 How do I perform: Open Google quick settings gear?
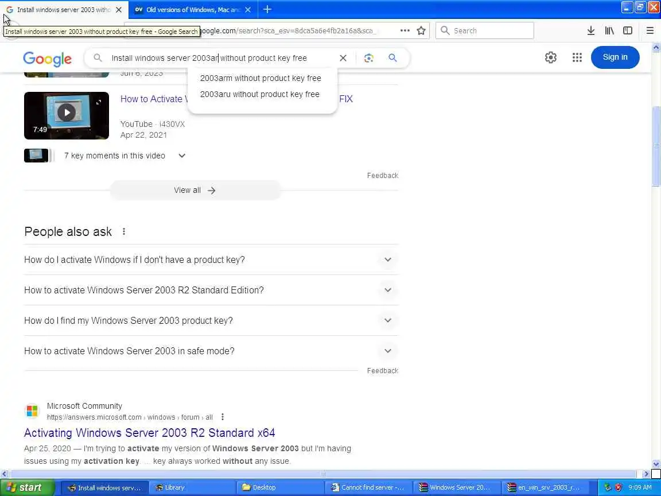tap(551, 57)
